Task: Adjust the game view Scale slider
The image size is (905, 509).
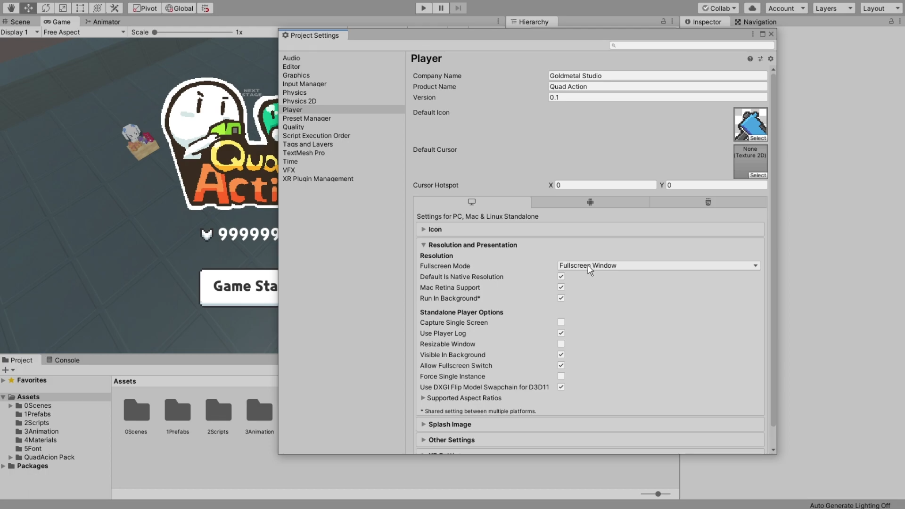Action: [x=155, y=32]
